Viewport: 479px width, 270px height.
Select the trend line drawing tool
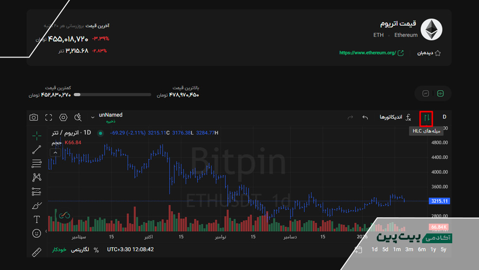[x=37, y=150]
